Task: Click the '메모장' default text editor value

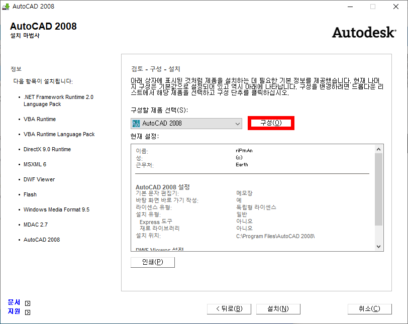Action: pyautogui.click(x=244, y=193)
